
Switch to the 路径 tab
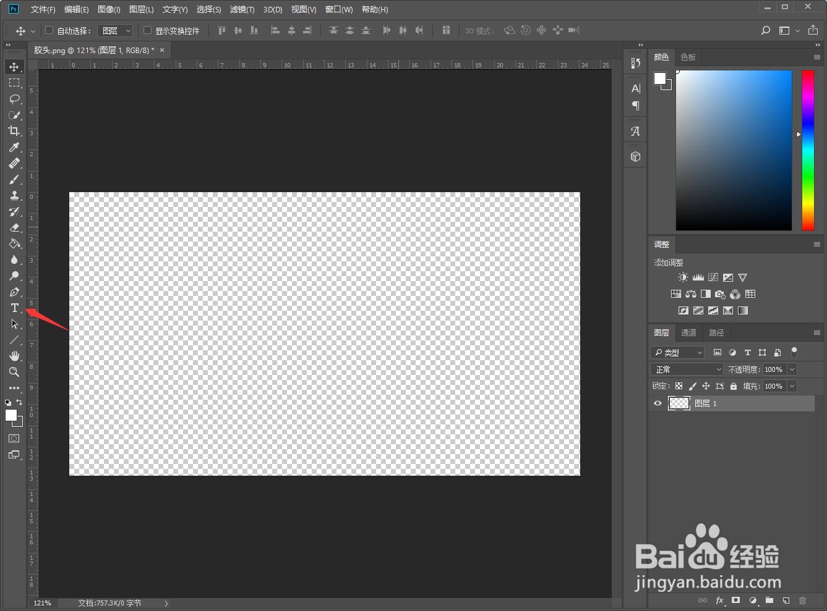(716, 332)
